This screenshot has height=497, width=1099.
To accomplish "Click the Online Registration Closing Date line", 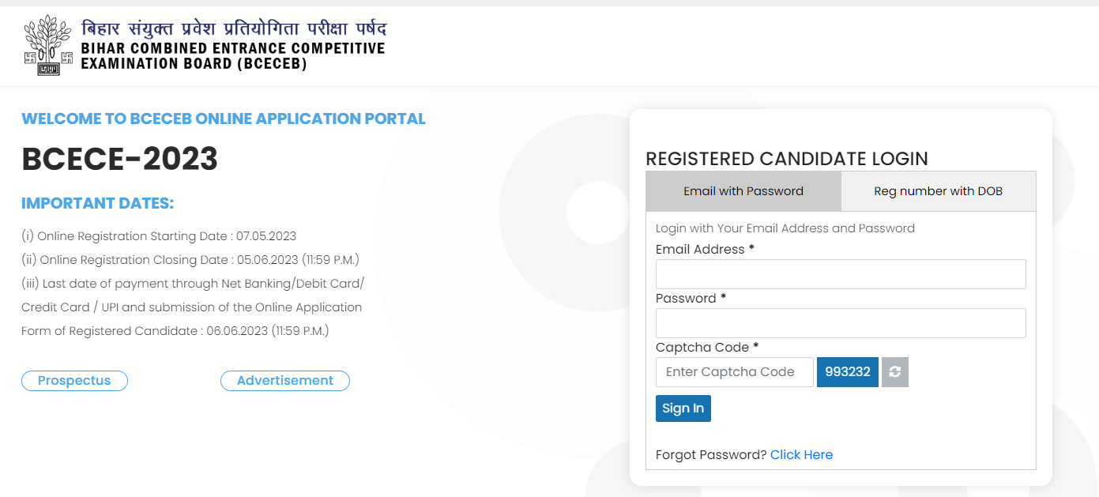I will 190,260.
